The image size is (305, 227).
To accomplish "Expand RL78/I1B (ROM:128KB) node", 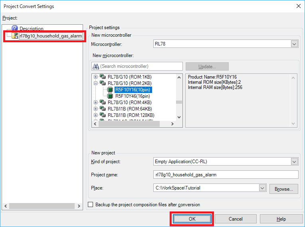I will (95, 115).
